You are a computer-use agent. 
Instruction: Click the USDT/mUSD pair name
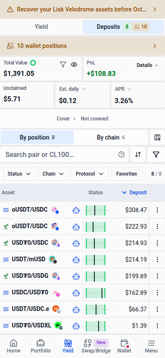click(x=29, y=259)
